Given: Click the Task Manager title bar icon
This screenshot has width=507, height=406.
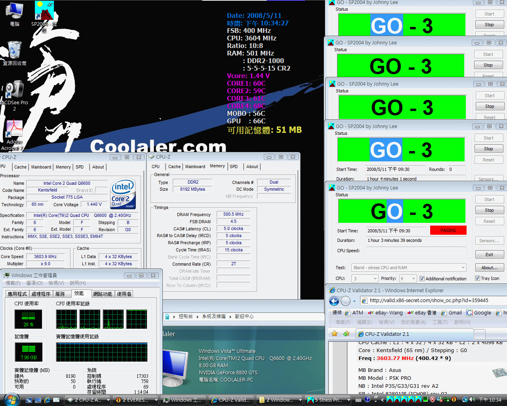Looking at the screenshot, I should pos(7,275).
